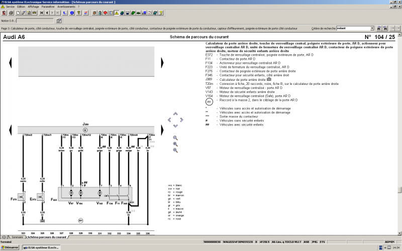402x251 pixels.
Task: Click the icon next to Notice O.R. field
Action: pos(59,21)
